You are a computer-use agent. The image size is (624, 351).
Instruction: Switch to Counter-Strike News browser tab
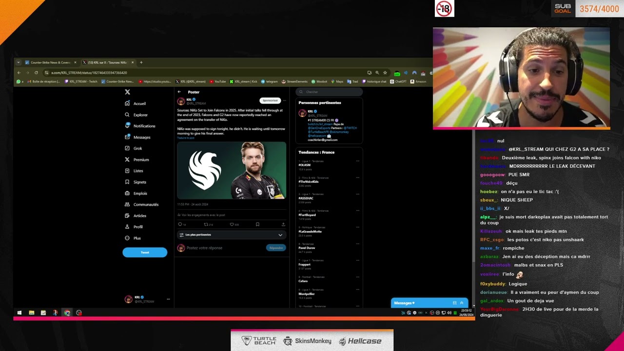coord(51,62)
